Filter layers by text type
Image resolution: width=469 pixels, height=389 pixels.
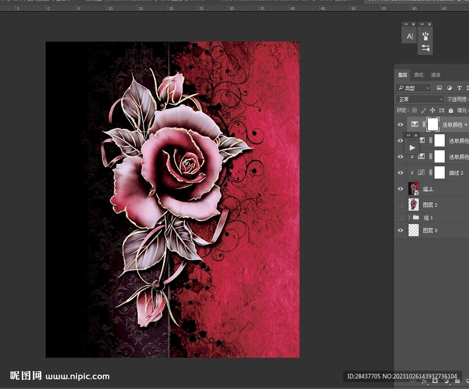459,88
